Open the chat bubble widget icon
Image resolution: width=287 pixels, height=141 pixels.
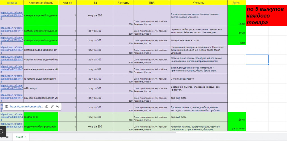(1, 131)
